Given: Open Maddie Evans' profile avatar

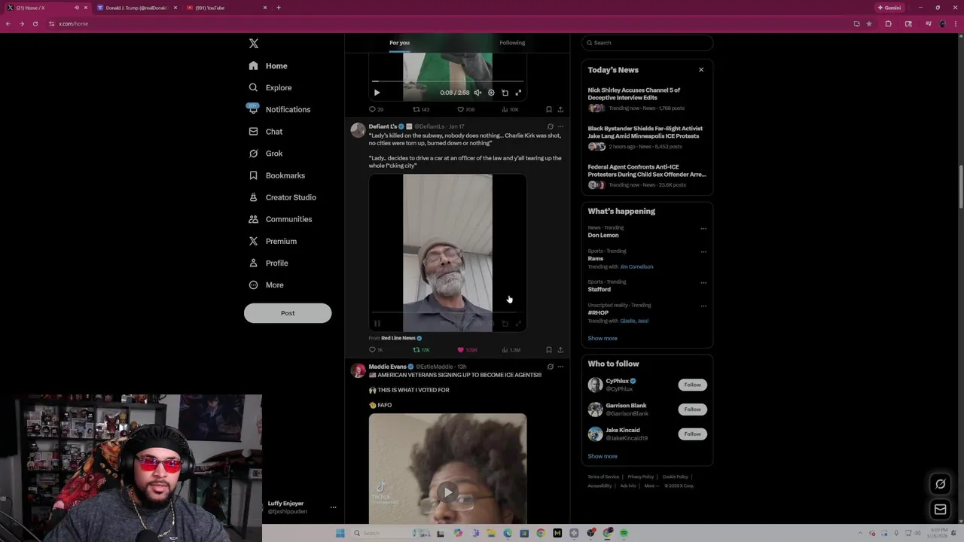Looking at the screenshot, I should [x=358, y=370].
